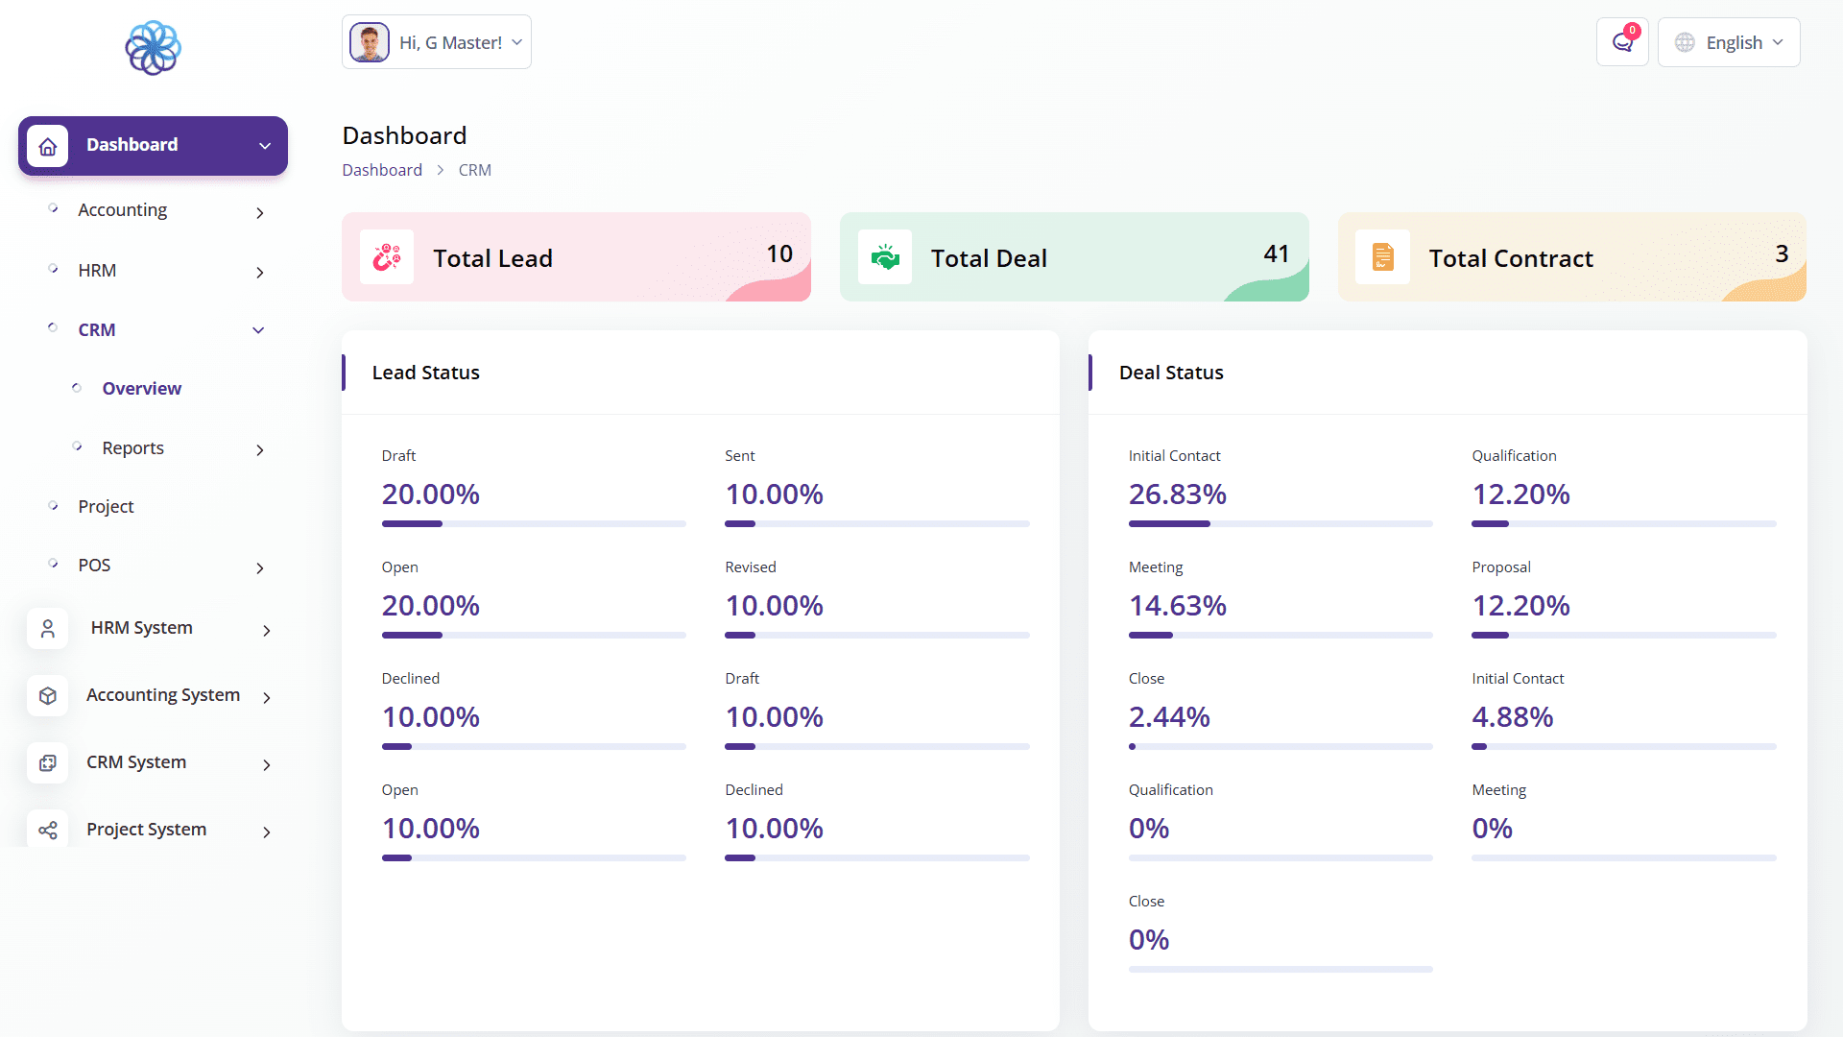Click the Project System share icon

(48, 831)
